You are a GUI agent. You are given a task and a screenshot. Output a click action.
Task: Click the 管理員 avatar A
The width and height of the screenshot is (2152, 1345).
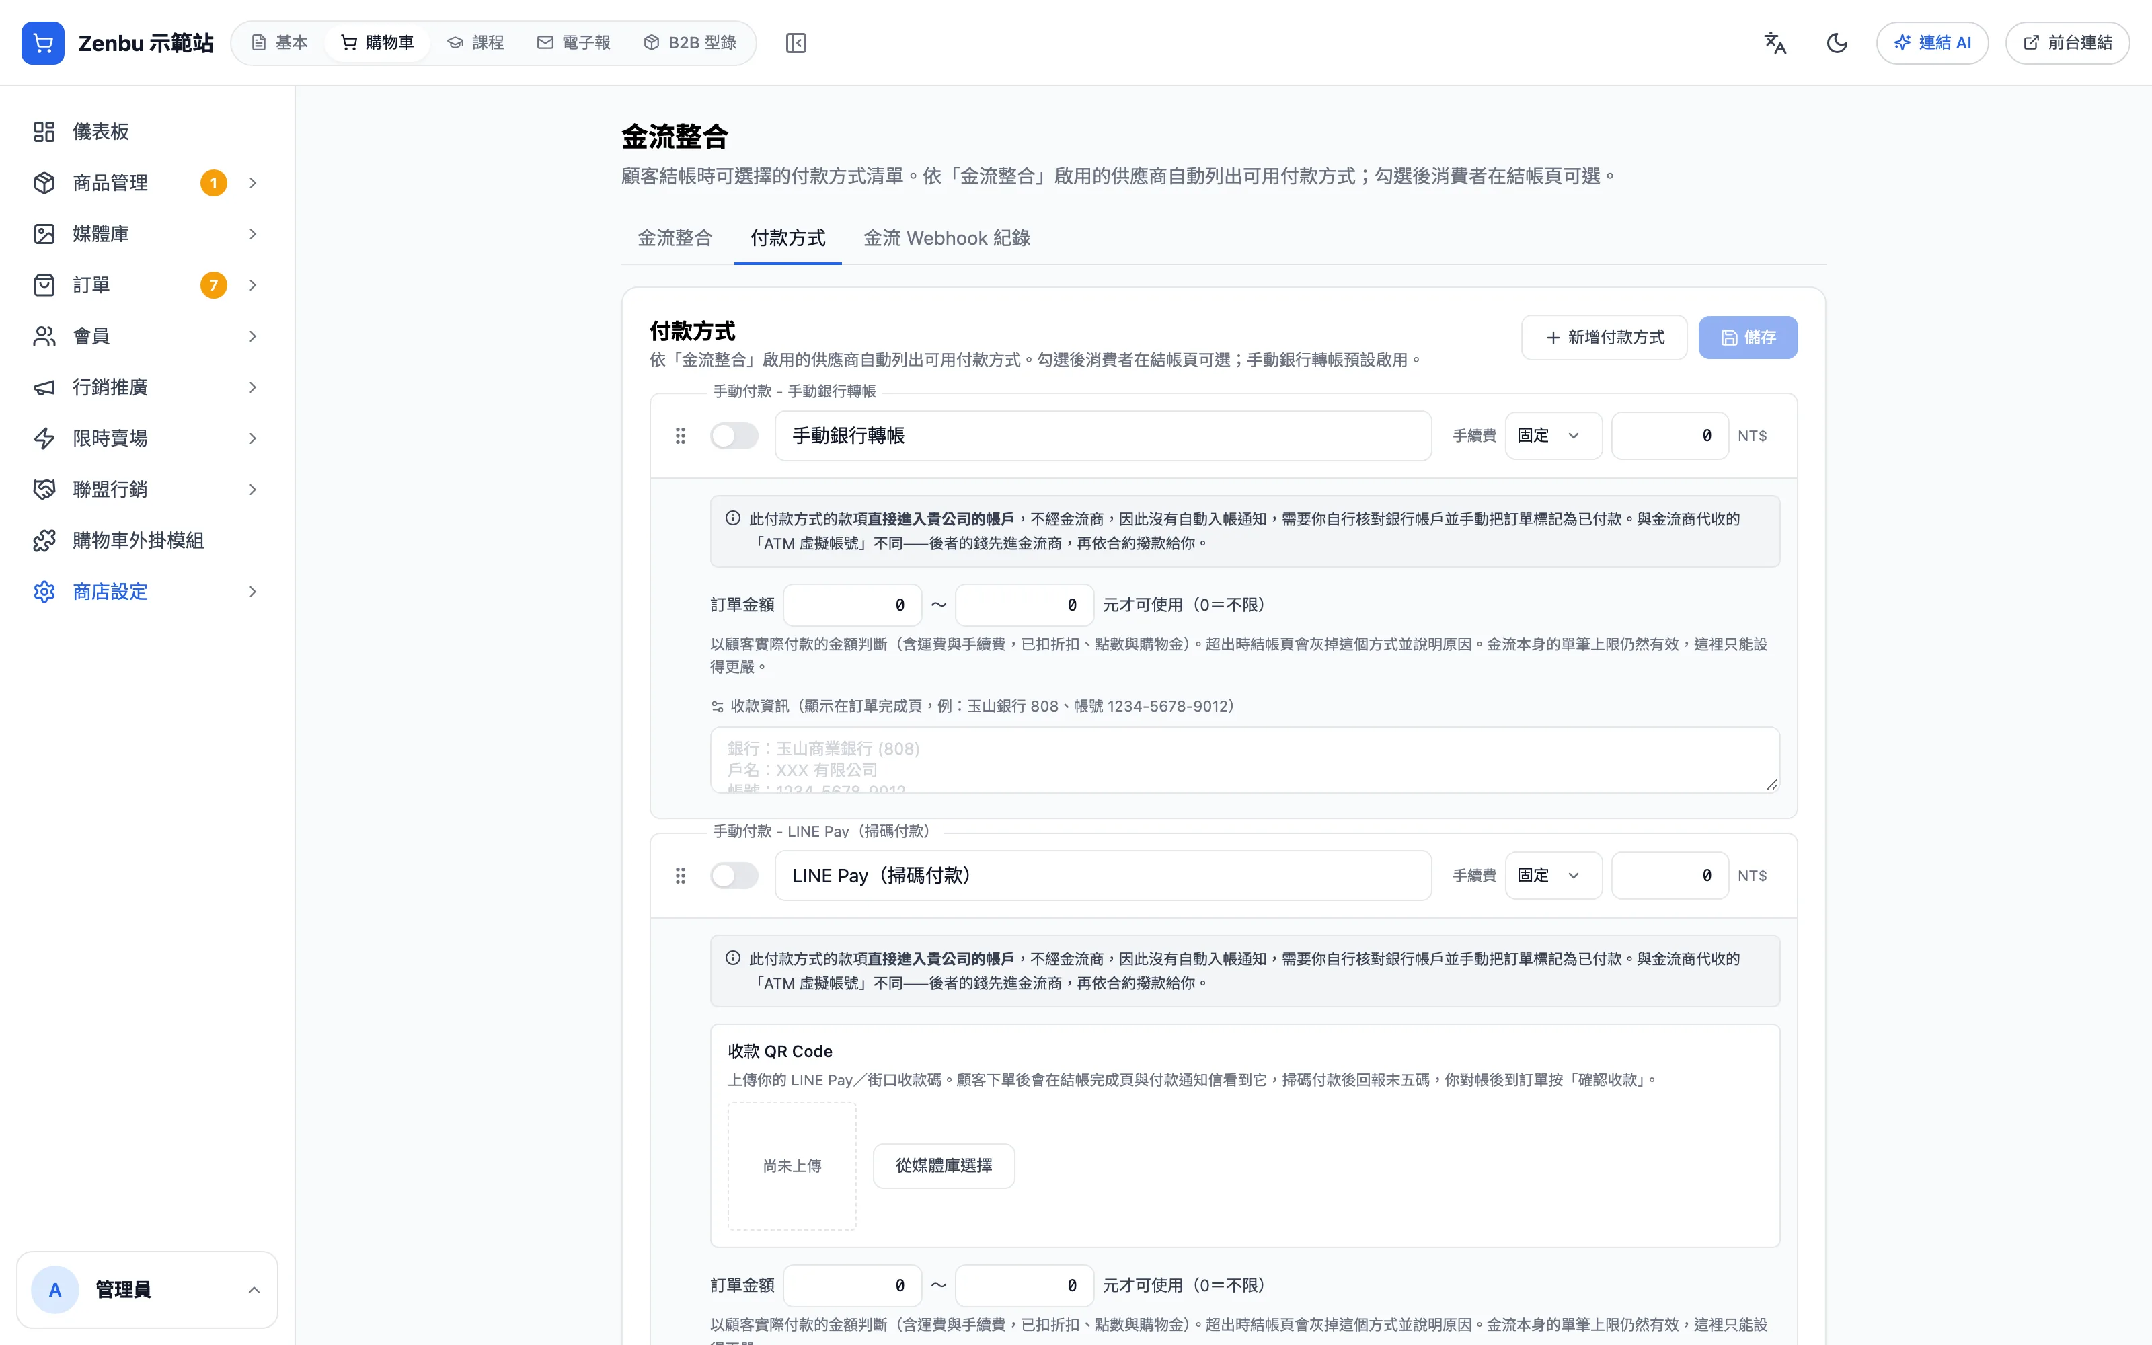[55, 1290]
